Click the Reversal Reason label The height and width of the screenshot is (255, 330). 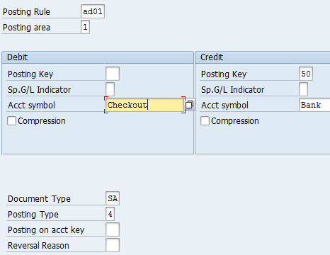point(38,246)
